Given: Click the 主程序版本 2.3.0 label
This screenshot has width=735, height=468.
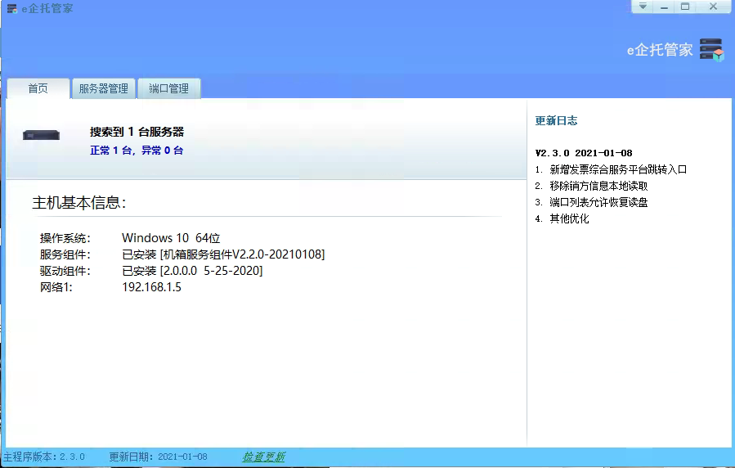Looking at the screenshot, I should coord(44,457).
